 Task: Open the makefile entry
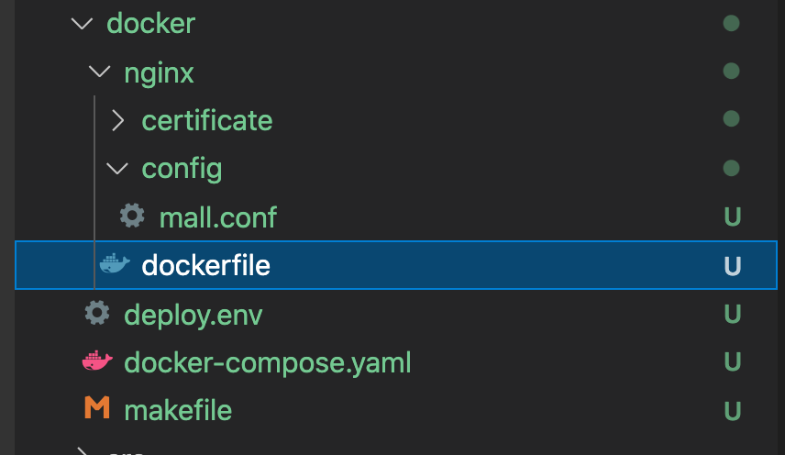[x=177, y=411]
